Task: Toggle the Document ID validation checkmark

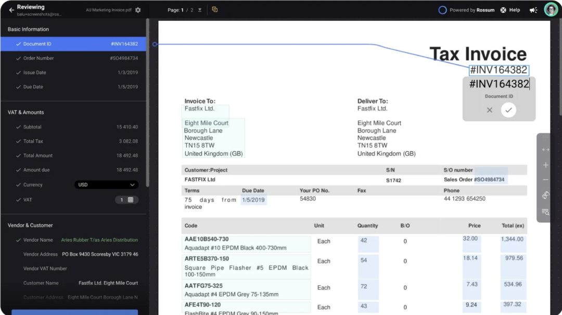Action: (x=18, y=44)
